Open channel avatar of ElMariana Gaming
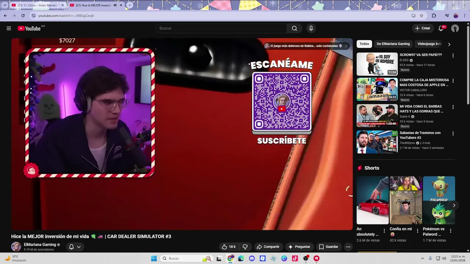470x264 pixels. pyautogui.click(x=16, y=247)
